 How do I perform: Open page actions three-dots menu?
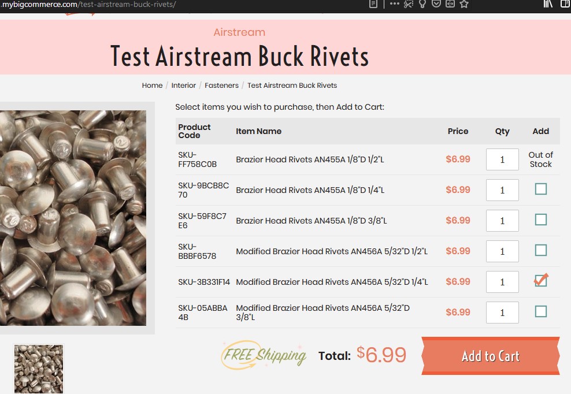pyautogui.click(x=394, y=4)
